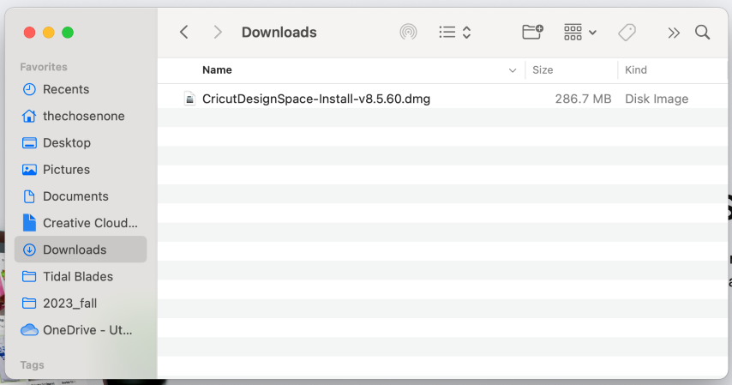Open Finder search magnifier
The width and height of the screenshot is (732, 385).
(702, 33)
